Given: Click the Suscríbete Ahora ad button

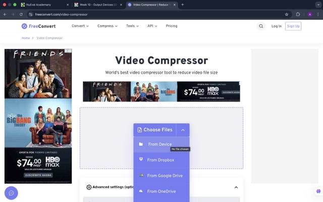Looking at the screenshot, I should pos(38,175).
